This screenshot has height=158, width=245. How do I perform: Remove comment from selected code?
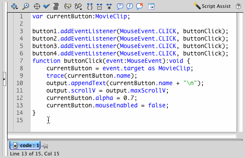pos(139,7)
